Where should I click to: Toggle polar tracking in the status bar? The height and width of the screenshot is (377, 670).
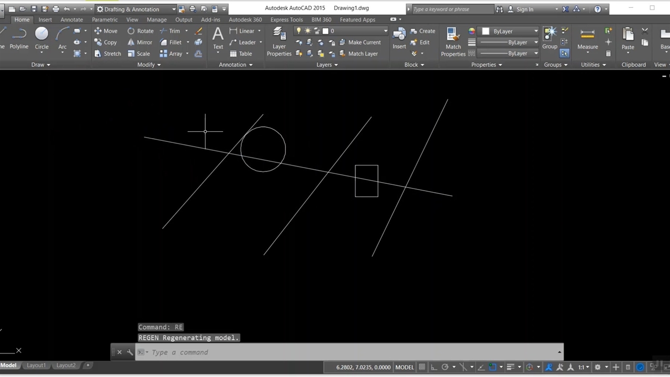click(x=445, y=367)
